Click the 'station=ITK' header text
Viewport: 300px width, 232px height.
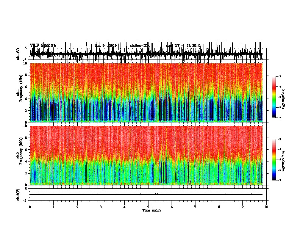point(139,45)
